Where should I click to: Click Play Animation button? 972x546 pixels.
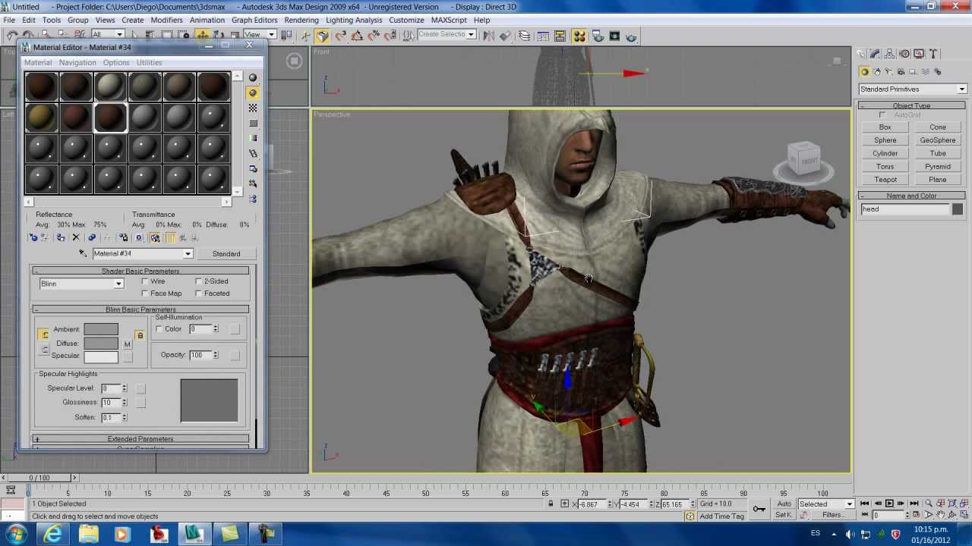(x=889, y=504)
